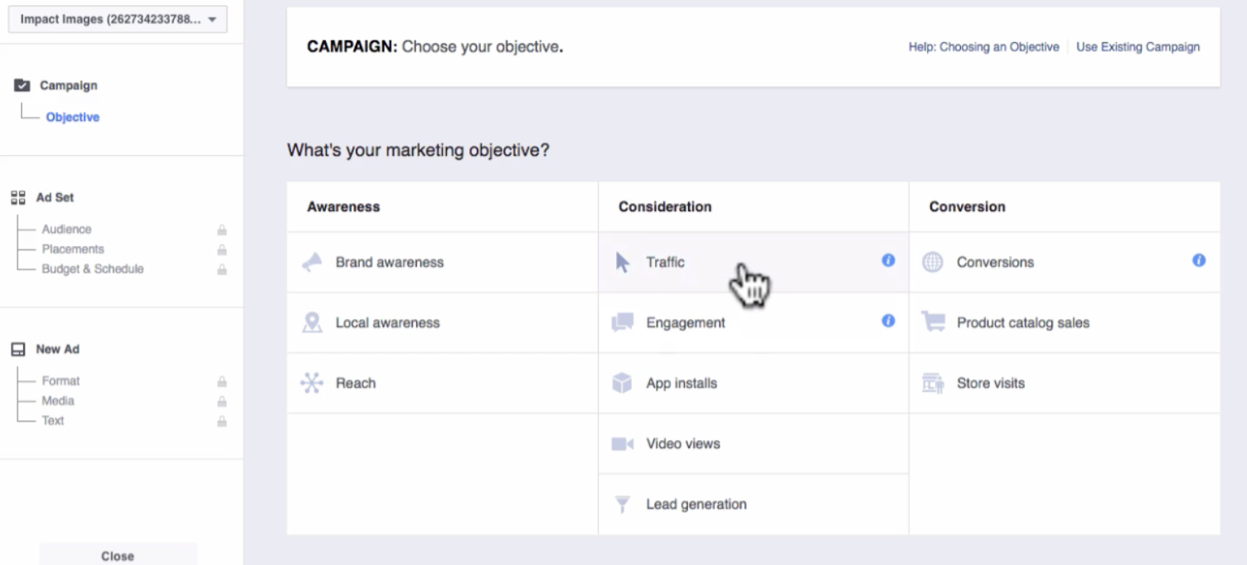Click the lock icon beside Placements
The height and width of the screenshot is (565, 1247).
click(x=222, y=250)
